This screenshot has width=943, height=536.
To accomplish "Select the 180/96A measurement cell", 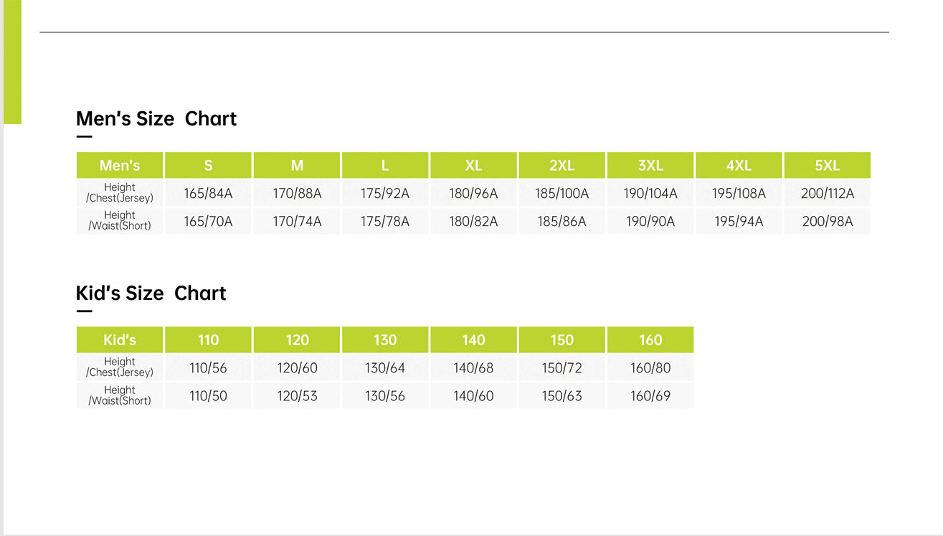I will click(x=473, y=194).
